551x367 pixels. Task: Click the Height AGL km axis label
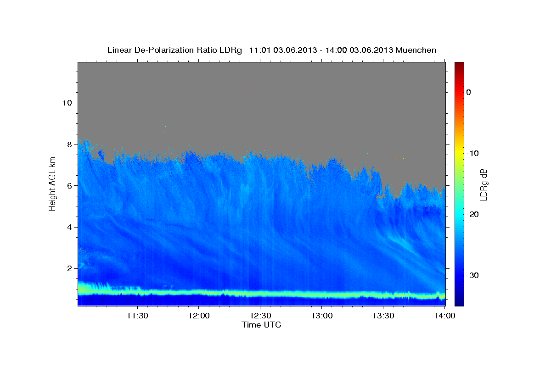click(x=52, y=183)
